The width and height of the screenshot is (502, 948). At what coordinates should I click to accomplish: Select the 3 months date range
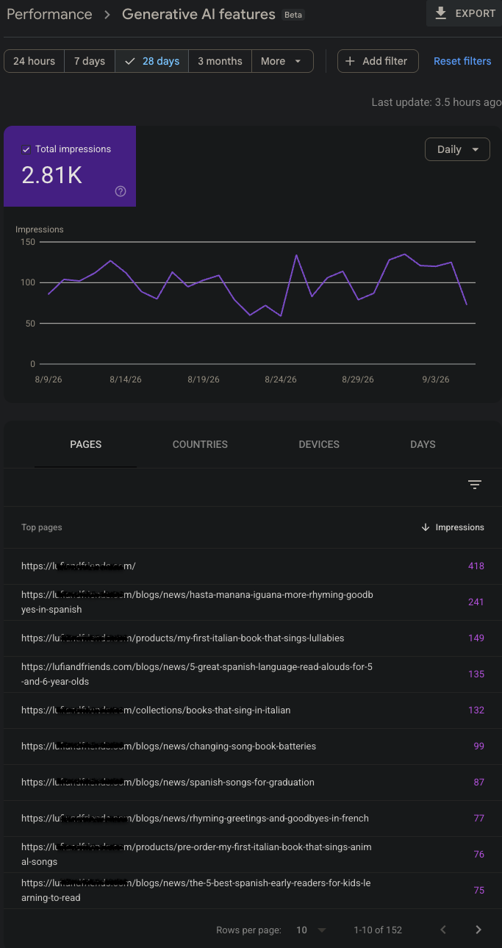point(220,61)
